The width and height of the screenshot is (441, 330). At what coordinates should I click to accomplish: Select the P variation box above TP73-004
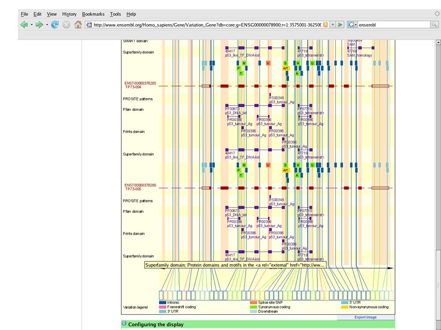click(x=238, y=68)
